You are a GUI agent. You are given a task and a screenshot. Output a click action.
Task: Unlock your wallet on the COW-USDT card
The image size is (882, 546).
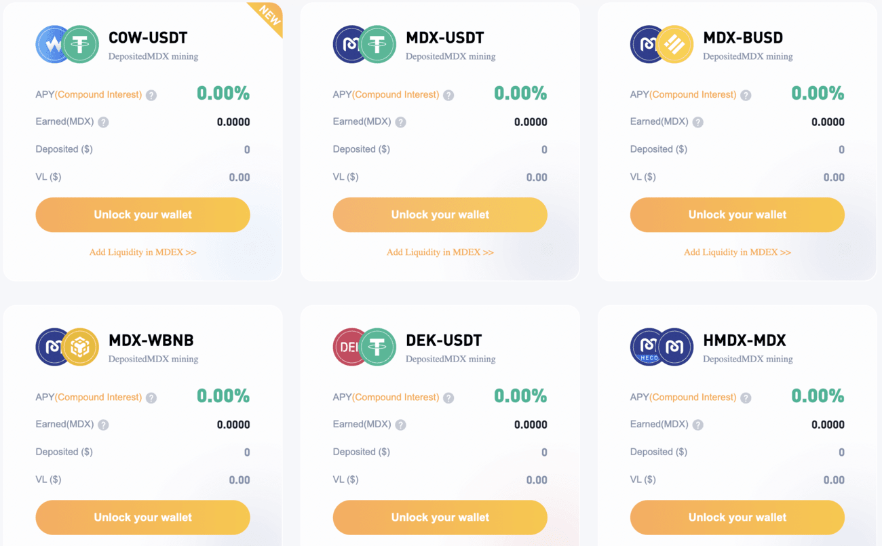142,215
